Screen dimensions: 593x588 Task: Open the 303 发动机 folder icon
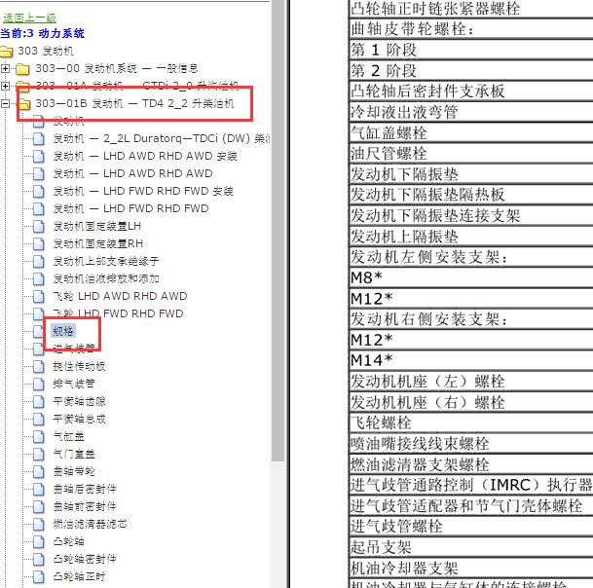click(x=7, y=51)
